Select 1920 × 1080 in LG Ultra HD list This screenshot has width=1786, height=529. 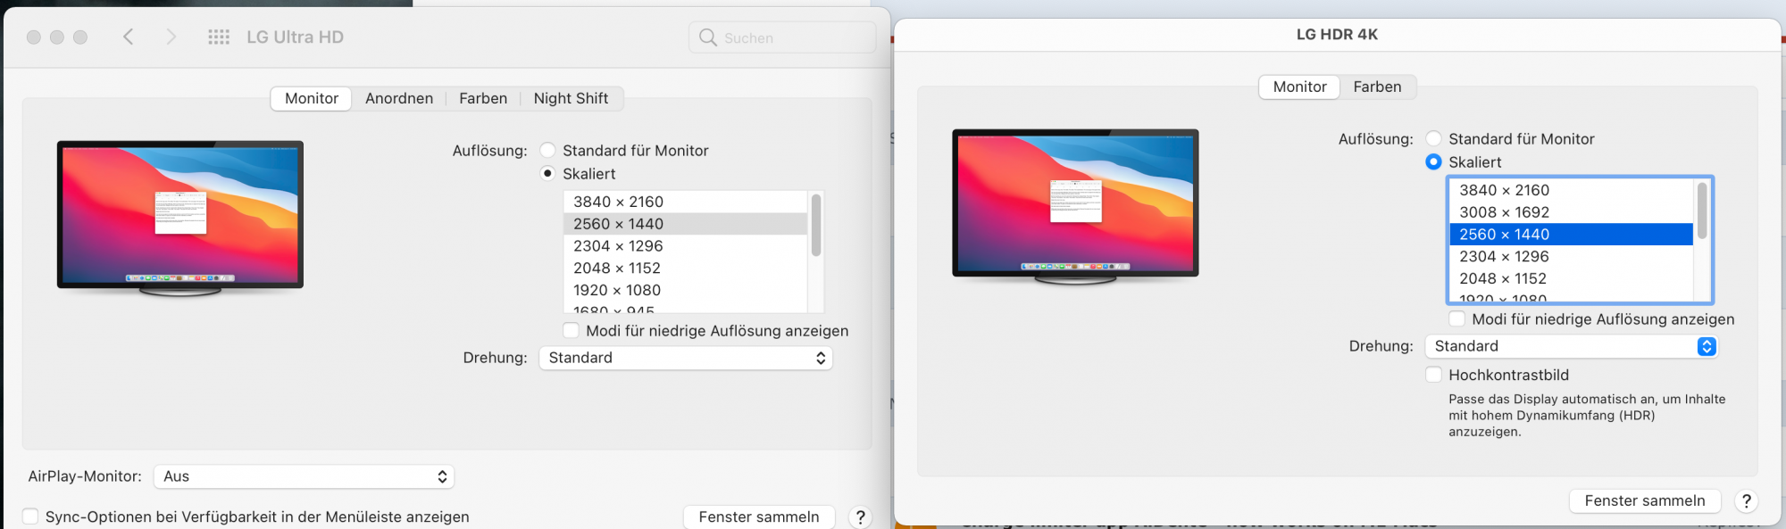click(685, 290)
